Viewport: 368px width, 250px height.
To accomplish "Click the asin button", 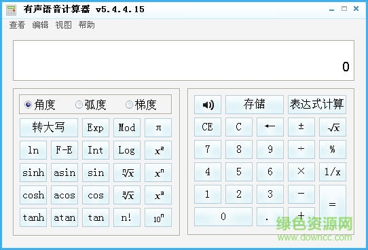I will point(65,173).
